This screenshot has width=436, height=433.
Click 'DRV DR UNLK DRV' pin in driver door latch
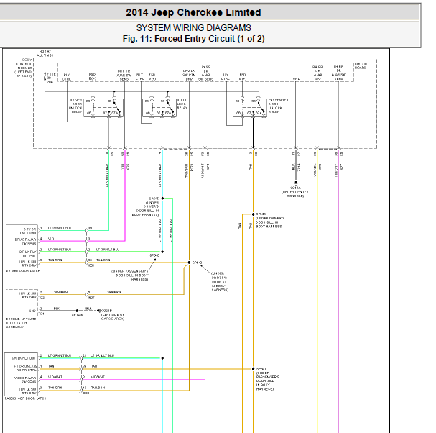tap(28, 231)
